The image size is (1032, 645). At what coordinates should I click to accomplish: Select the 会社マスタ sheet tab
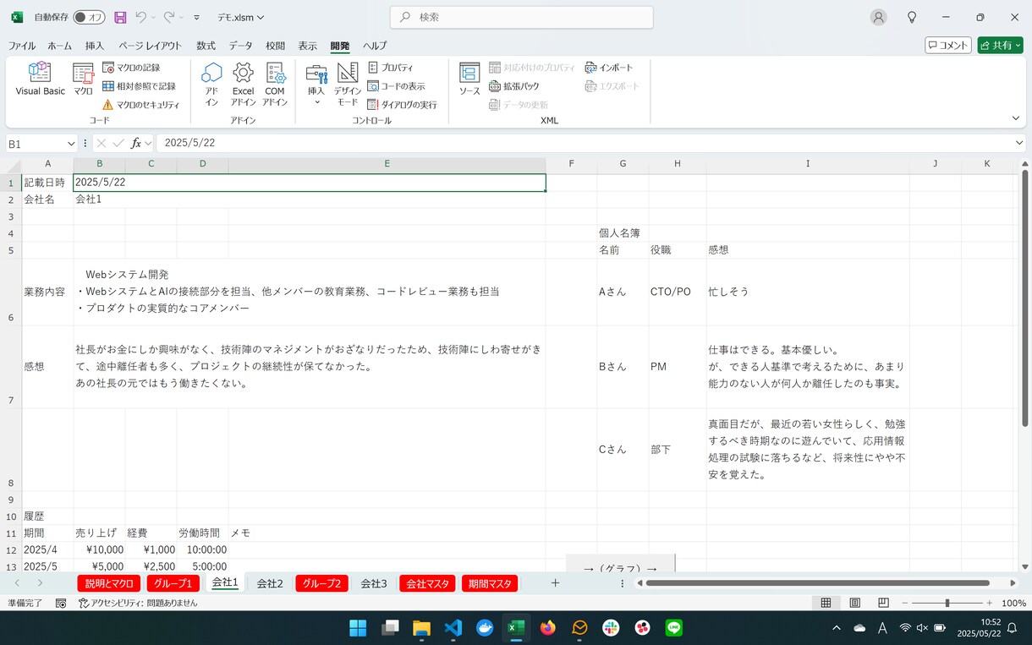pyautogui.click(x=427, y=583)
